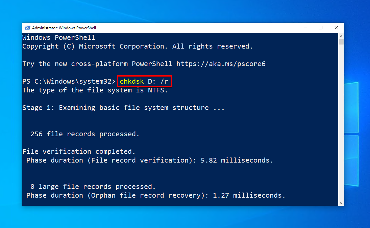This screenshot has height=228, width=370.
Task: Click the '256 file records processed' line
Action: pyautogui.click(x=84, y=134)
